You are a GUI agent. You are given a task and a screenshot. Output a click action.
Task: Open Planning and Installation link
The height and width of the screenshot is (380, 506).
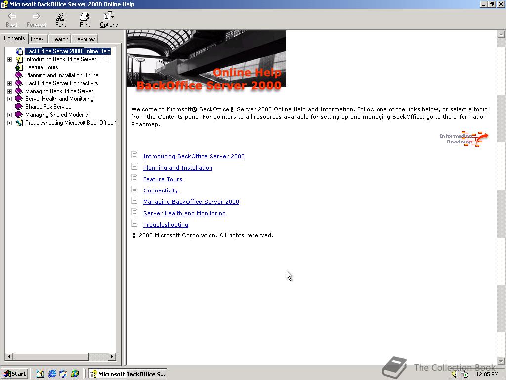178,168
